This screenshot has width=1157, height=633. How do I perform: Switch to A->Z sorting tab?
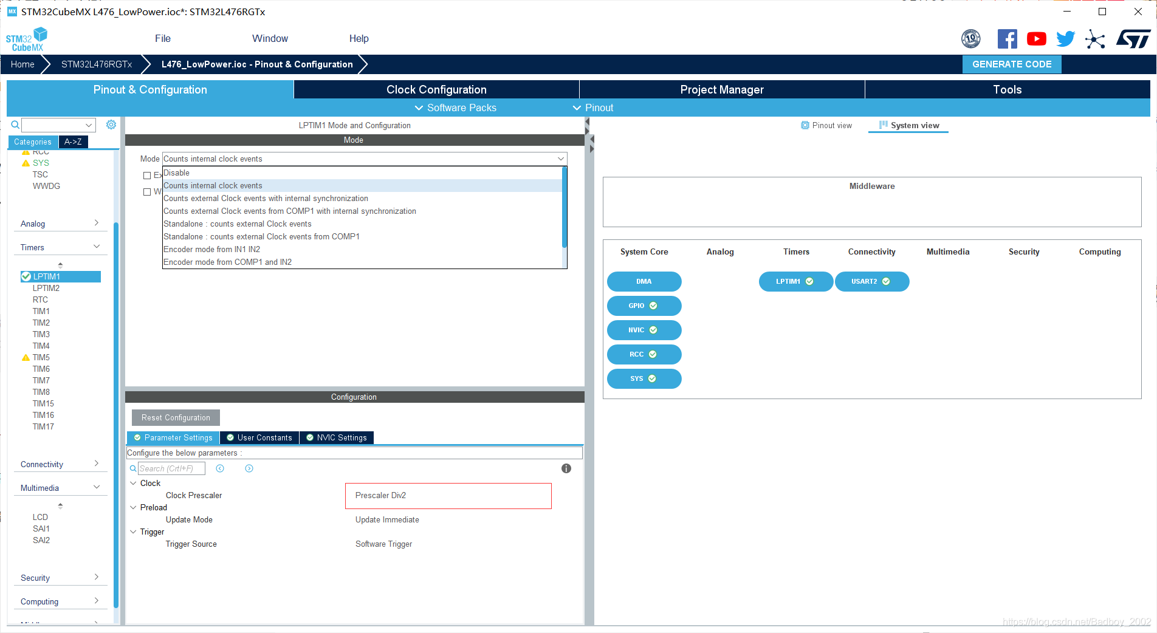pos(73,142)
